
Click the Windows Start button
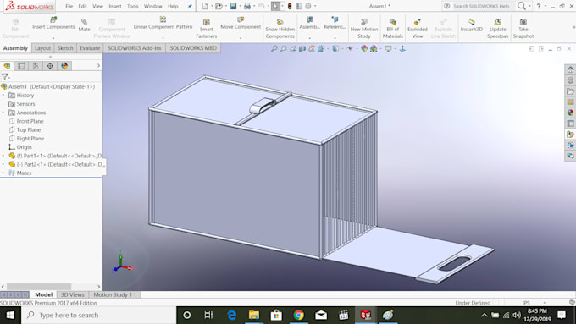tap(10, 315)
